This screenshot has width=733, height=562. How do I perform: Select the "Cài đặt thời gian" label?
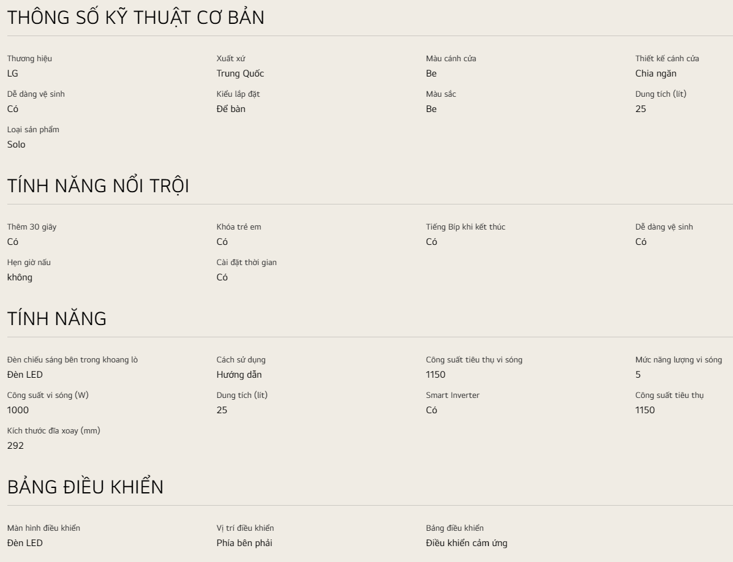tap(246, 263)
